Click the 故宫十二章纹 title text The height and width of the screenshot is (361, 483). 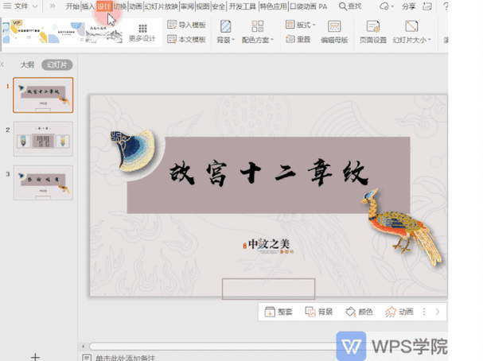coord(269,173)
